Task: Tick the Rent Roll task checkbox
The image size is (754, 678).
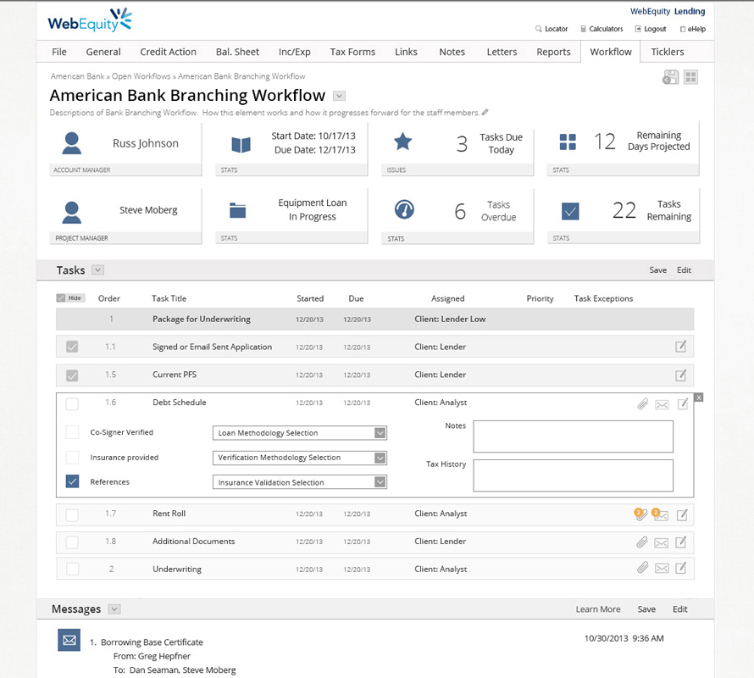Action: (x=73, y=514)
